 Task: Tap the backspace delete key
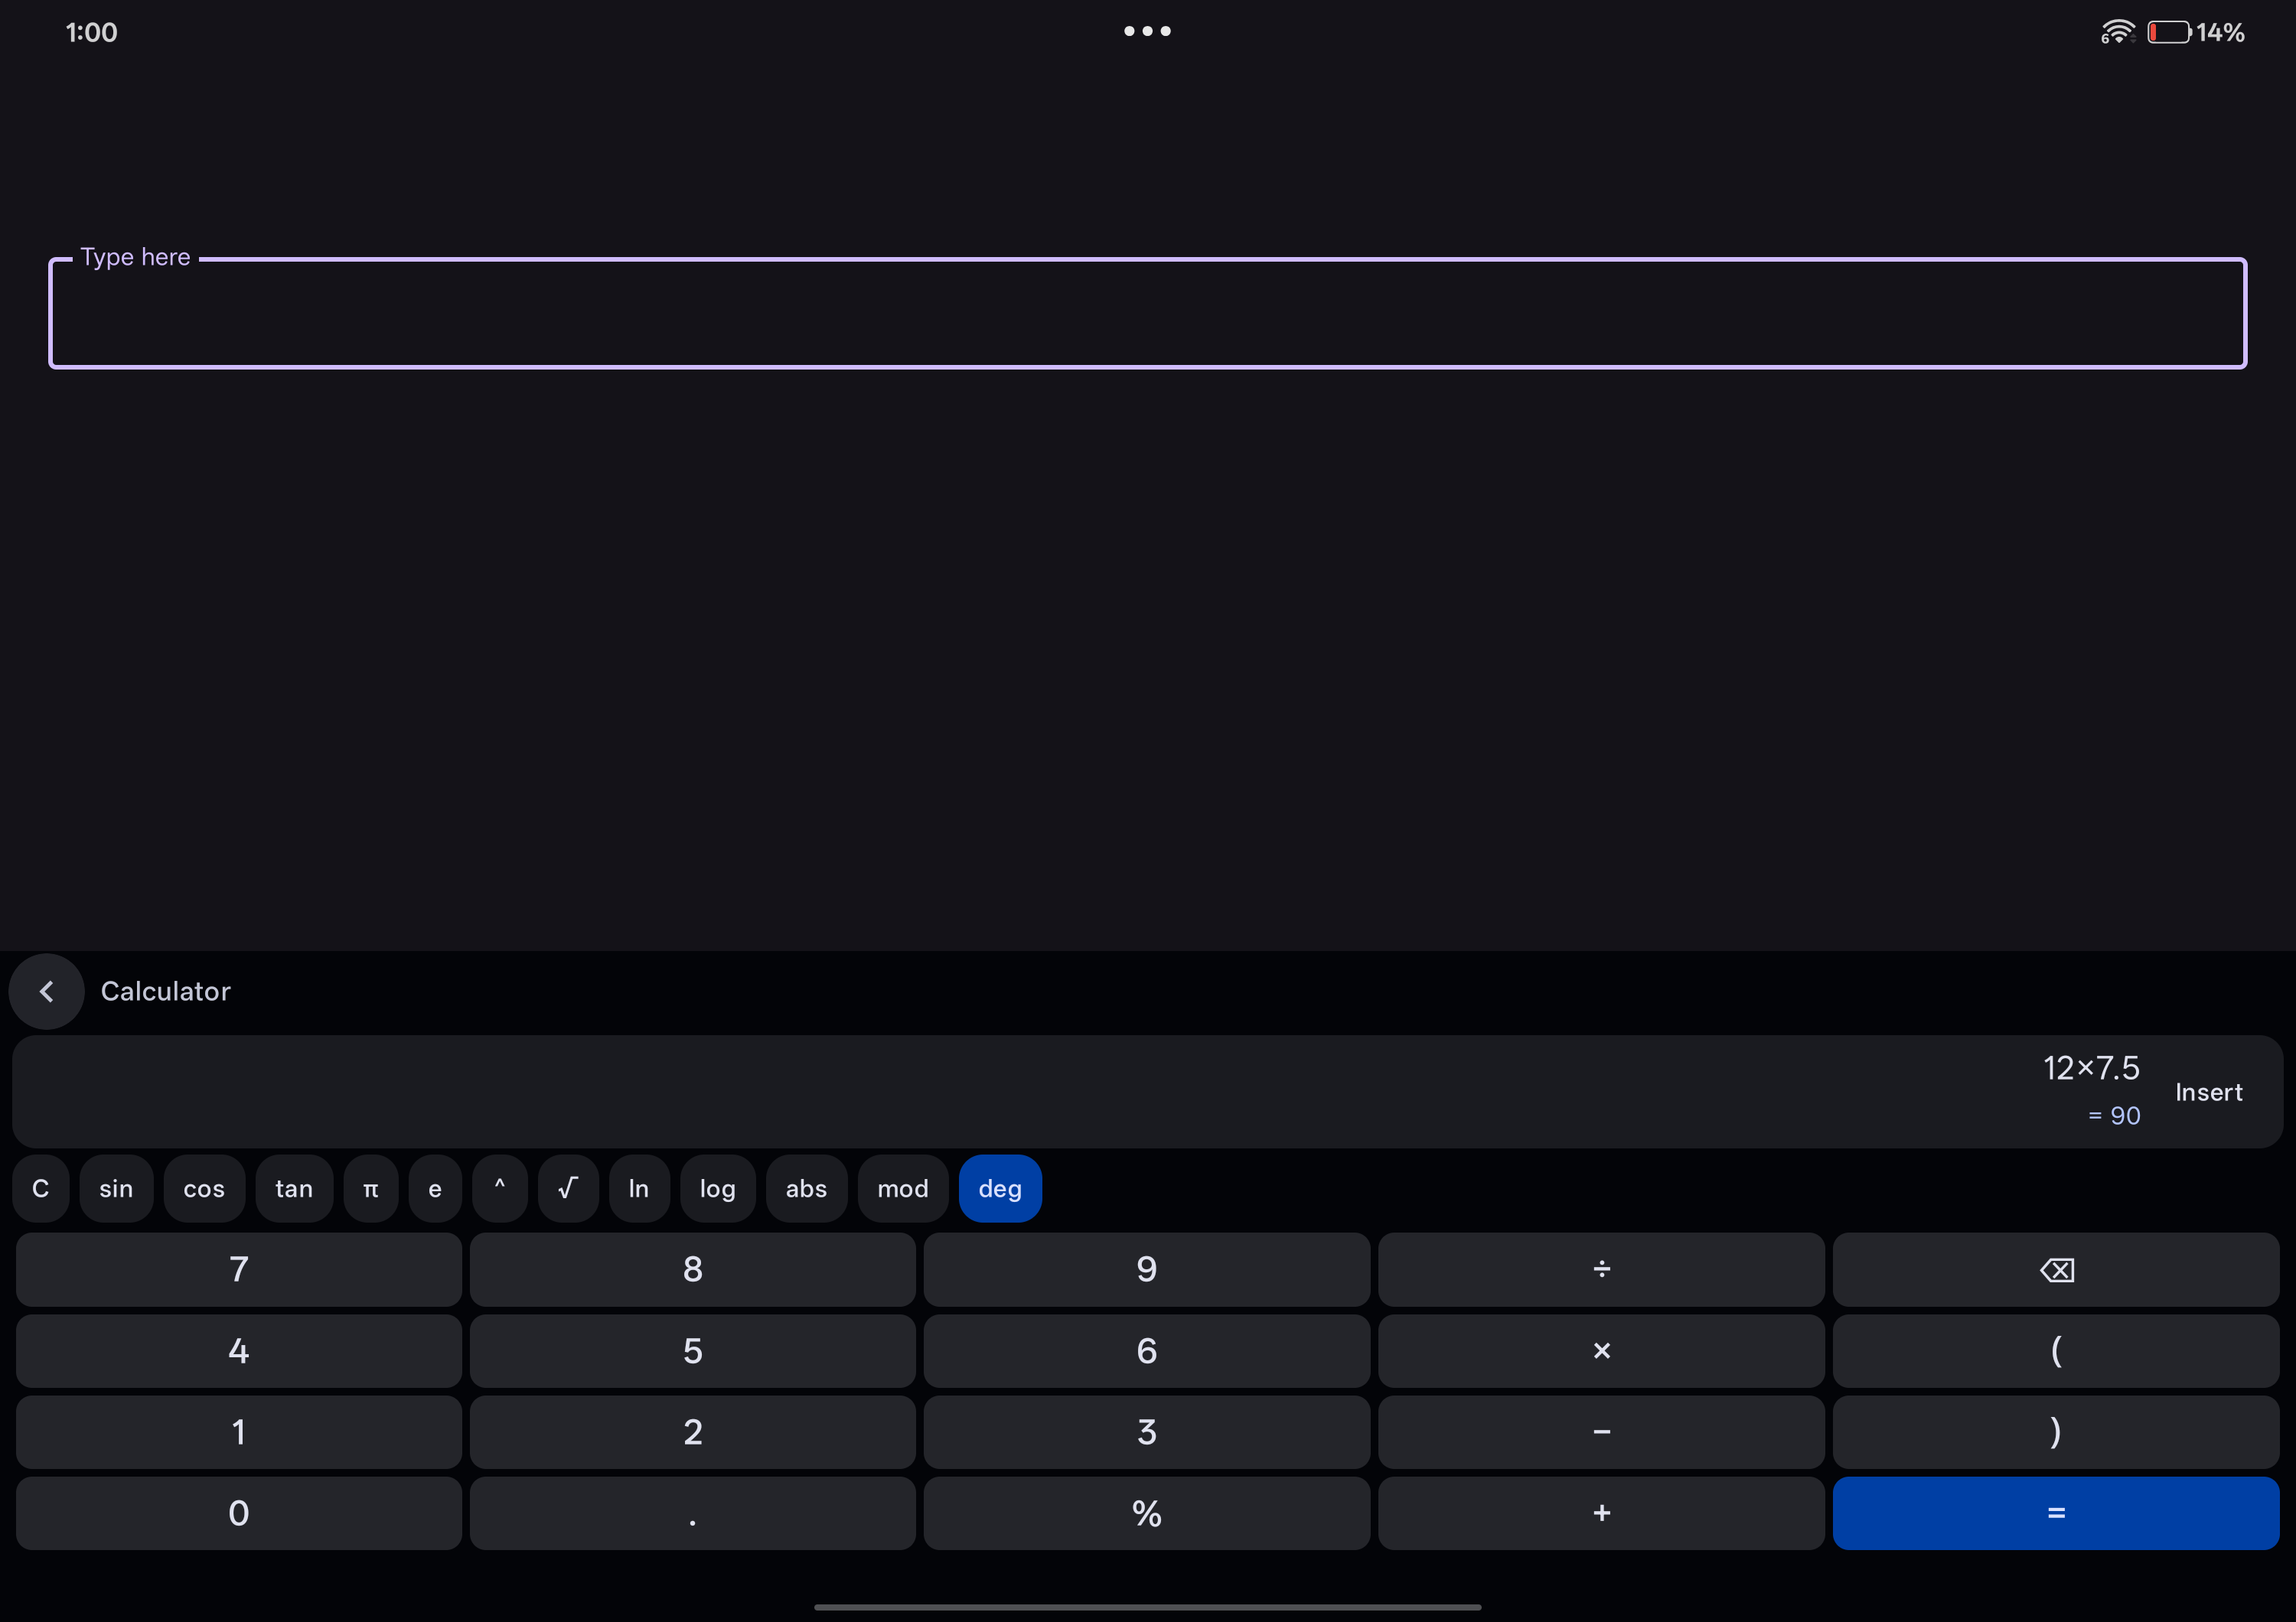2055,1269
